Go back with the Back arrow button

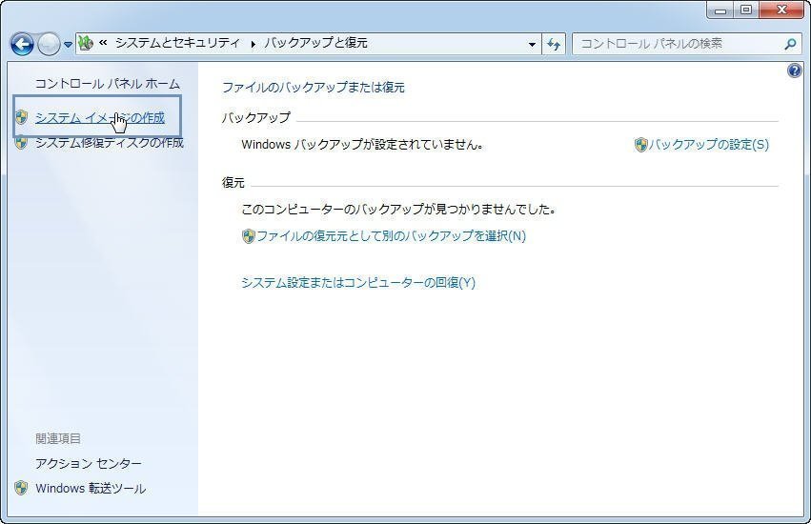tap(22, 45)
